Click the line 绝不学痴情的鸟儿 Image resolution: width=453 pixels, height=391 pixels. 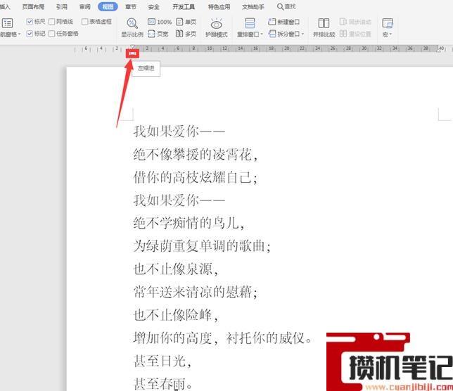coord(189,223)
